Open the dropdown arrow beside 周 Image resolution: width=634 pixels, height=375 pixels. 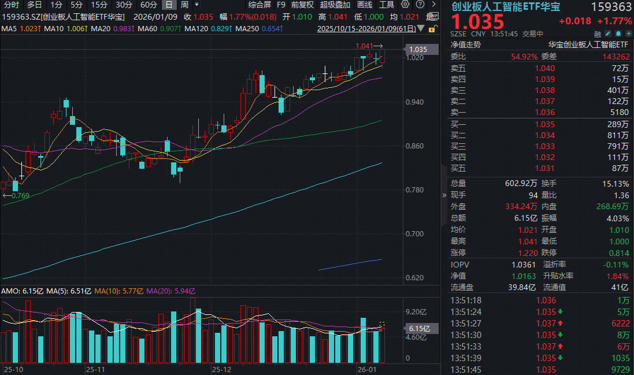tap(196, 5)
